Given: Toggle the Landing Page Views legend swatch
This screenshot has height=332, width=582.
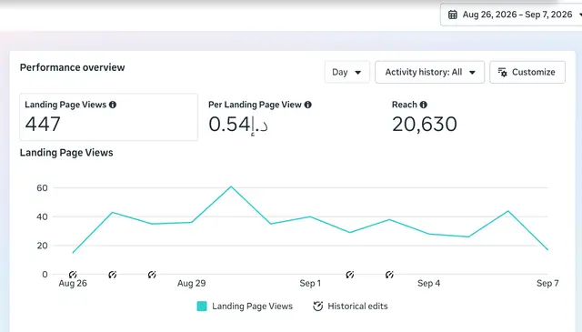Looking at the screenshot, I should tap(202, 306).
